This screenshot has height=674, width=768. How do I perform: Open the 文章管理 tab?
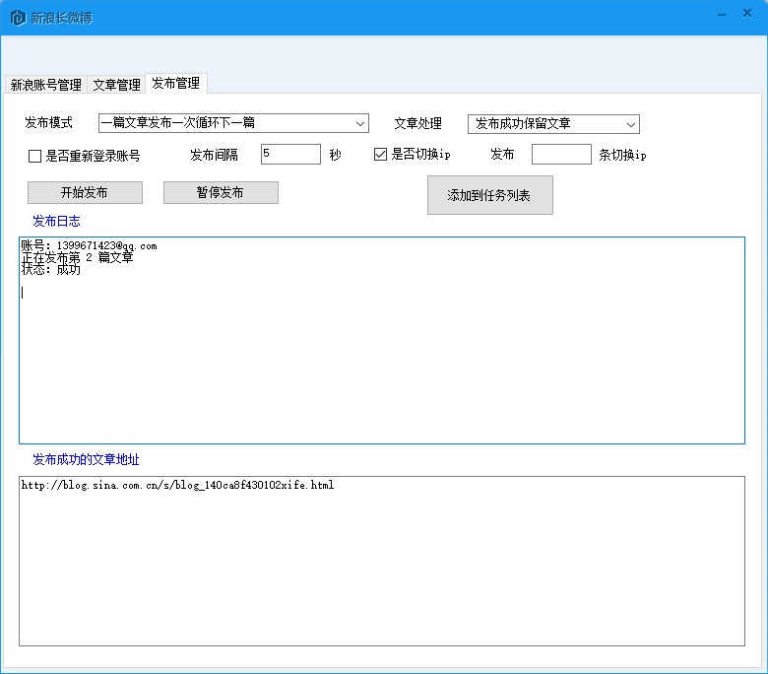click(116, 85)
